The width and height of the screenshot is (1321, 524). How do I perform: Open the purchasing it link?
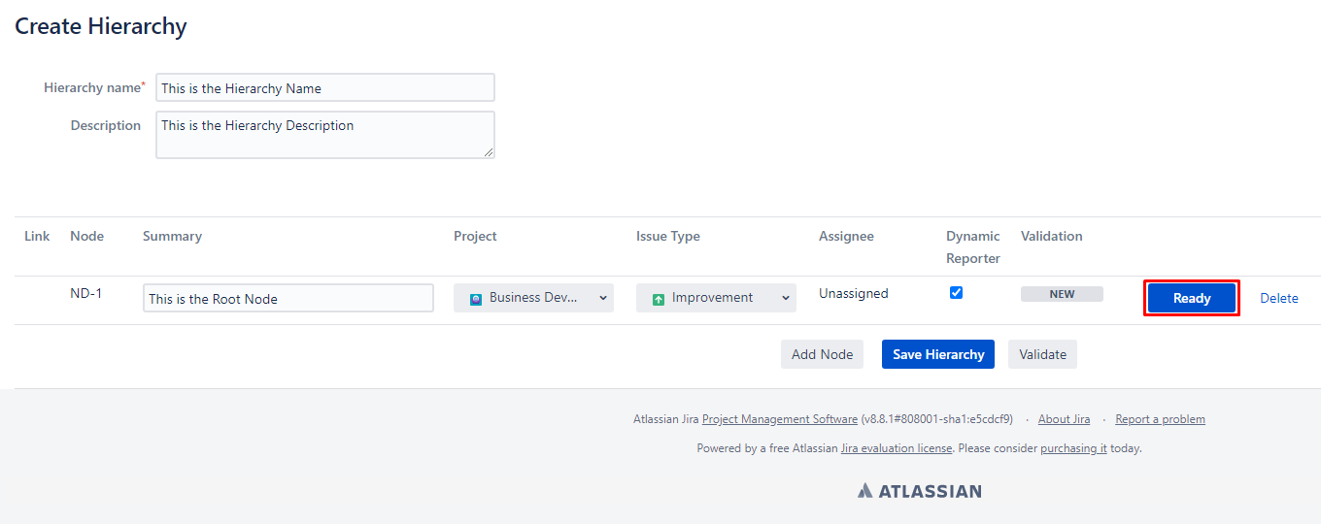click(x=1073, y=448)
